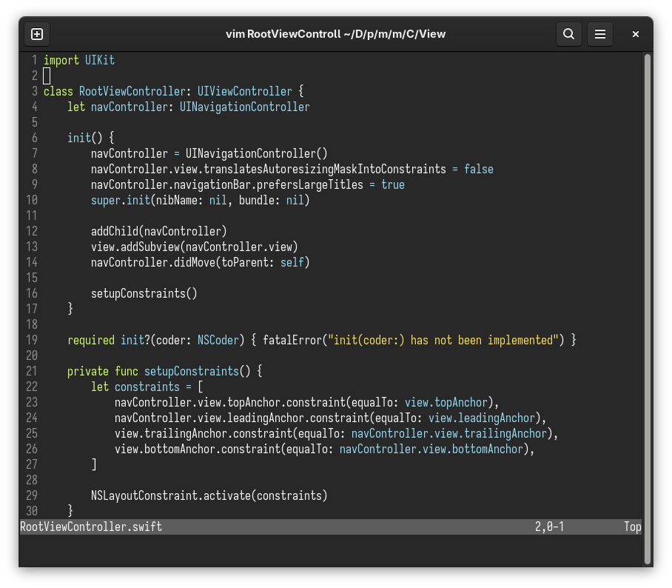Click line number 18 in the gutter

(x=32, y=324)
